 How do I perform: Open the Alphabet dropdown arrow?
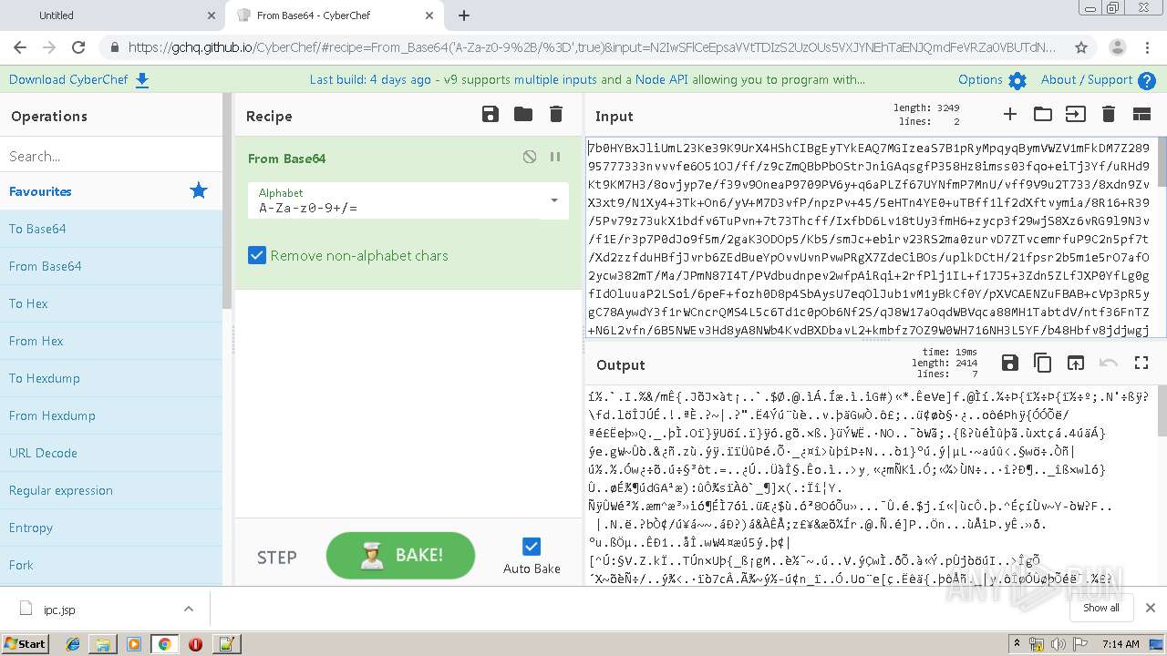[x=553, y=200]
